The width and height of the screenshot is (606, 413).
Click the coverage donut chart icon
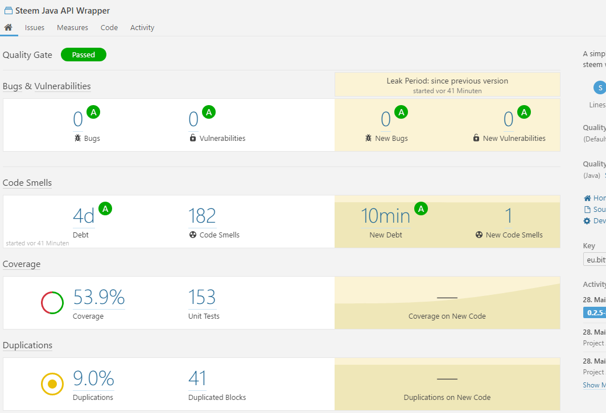click(52, 302)
